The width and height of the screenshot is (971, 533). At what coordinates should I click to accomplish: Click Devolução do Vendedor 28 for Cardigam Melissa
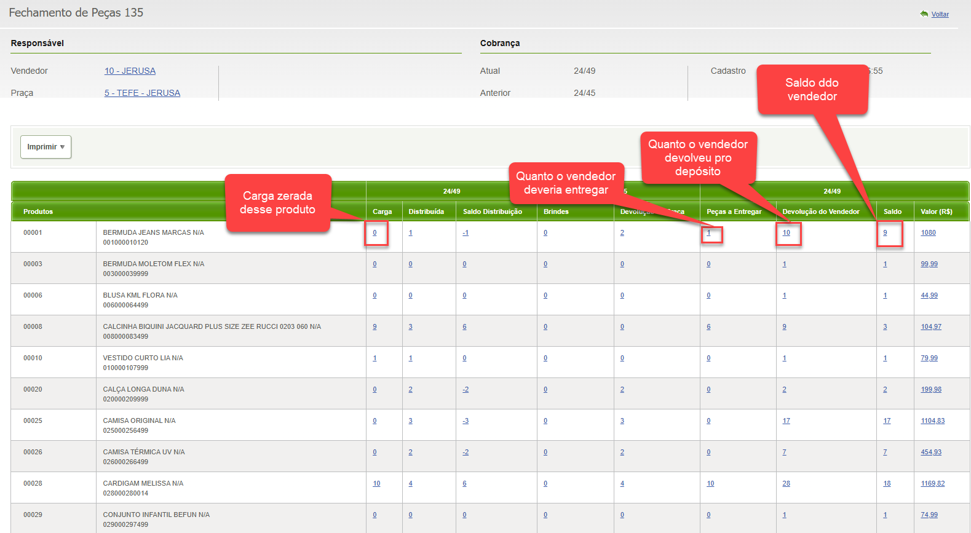[786, 483]
